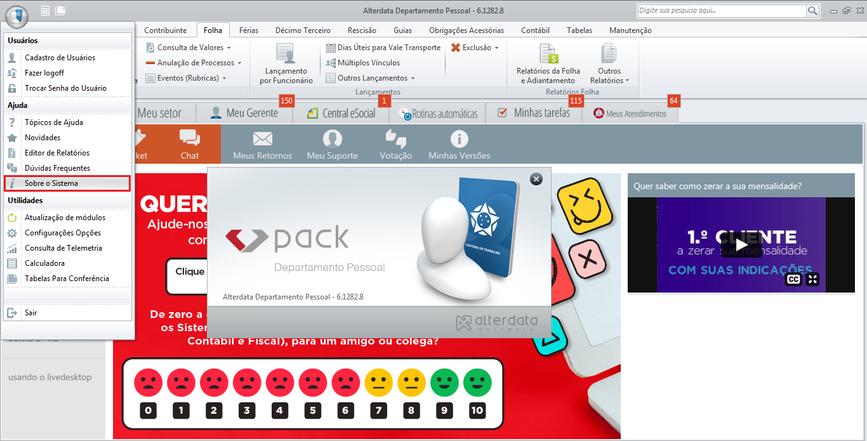The height and width of the screenshot is (441, 867).
Task: Launch the Calculadora utility
Action: pos(68,263)
